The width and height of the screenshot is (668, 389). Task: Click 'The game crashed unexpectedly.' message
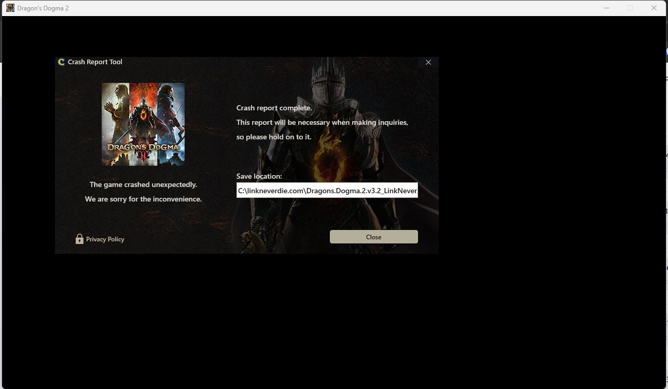coord(143,184)
